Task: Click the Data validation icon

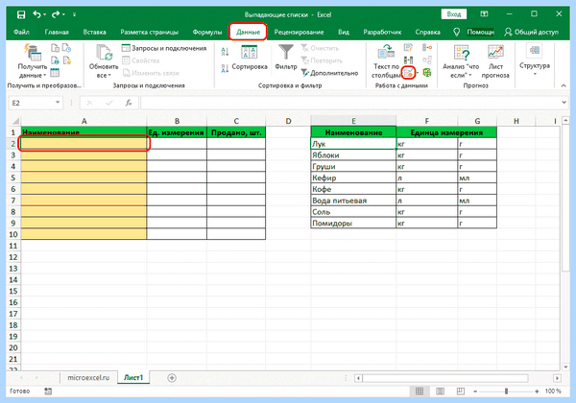Action: (x=408, y=73)
